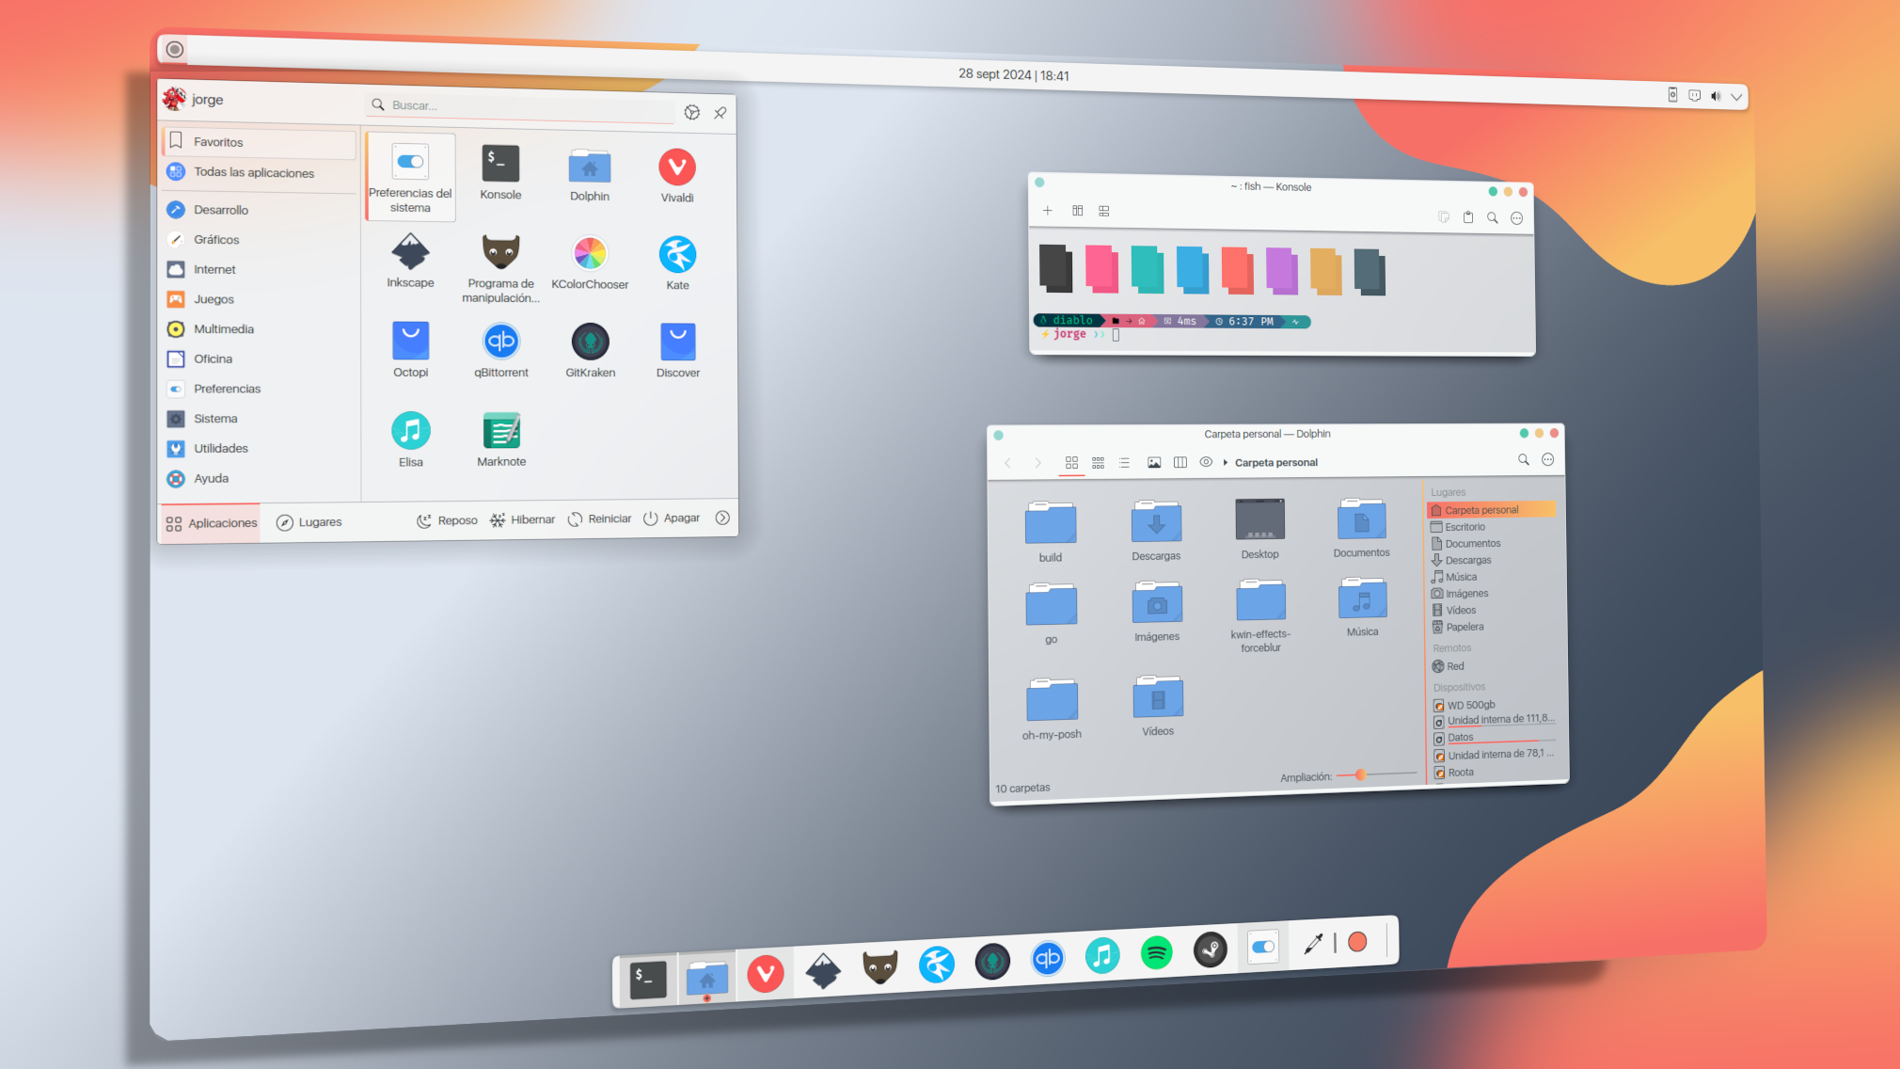
Task: Split Konsole view top/bottom
Action: tap(1104, 211)
